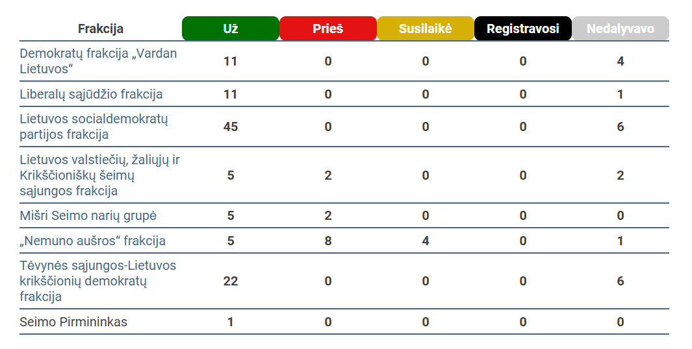
Task: Open Tėvynės sąjungos-Lietuvos krikščionių demokratų link
Action: click(x=98, y=281)
